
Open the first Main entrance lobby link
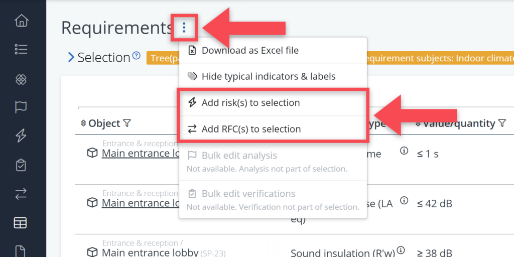(x=141, y=154)
